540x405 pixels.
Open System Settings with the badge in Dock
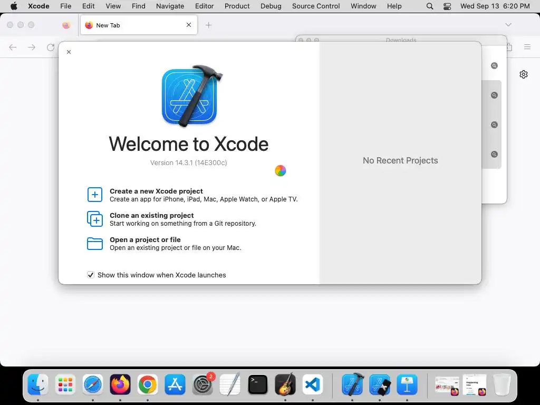[x=202, y=384]
